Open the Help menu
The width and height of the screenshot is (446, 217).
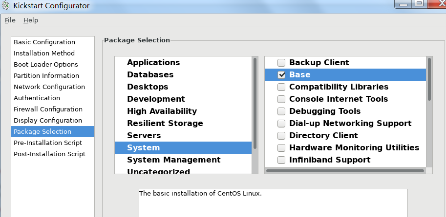[x=31, y=20]
